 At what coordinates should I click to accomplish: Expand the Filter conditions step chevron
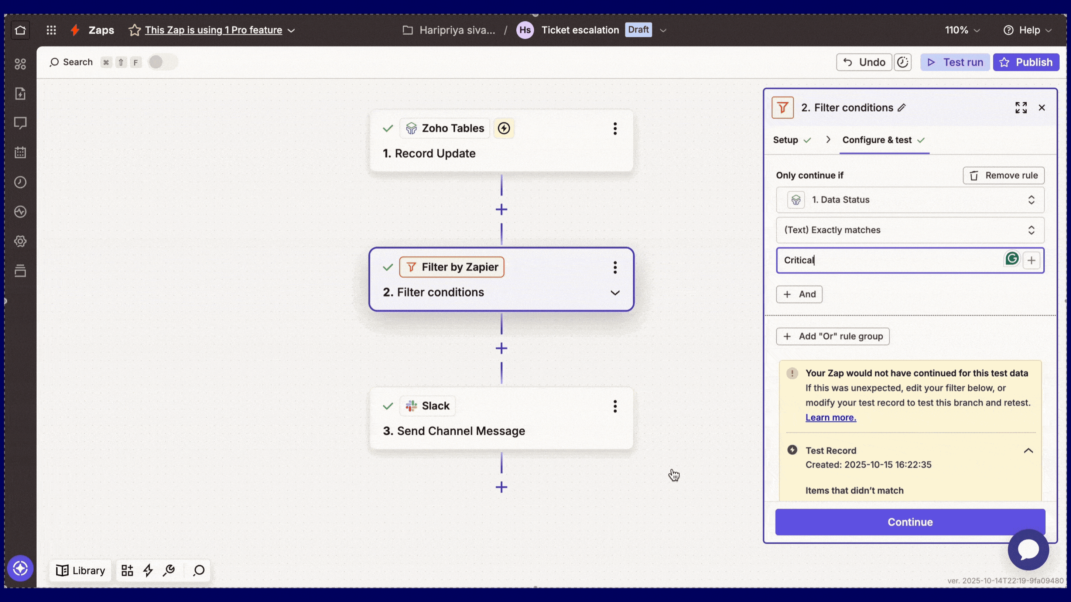coord(615,293)
